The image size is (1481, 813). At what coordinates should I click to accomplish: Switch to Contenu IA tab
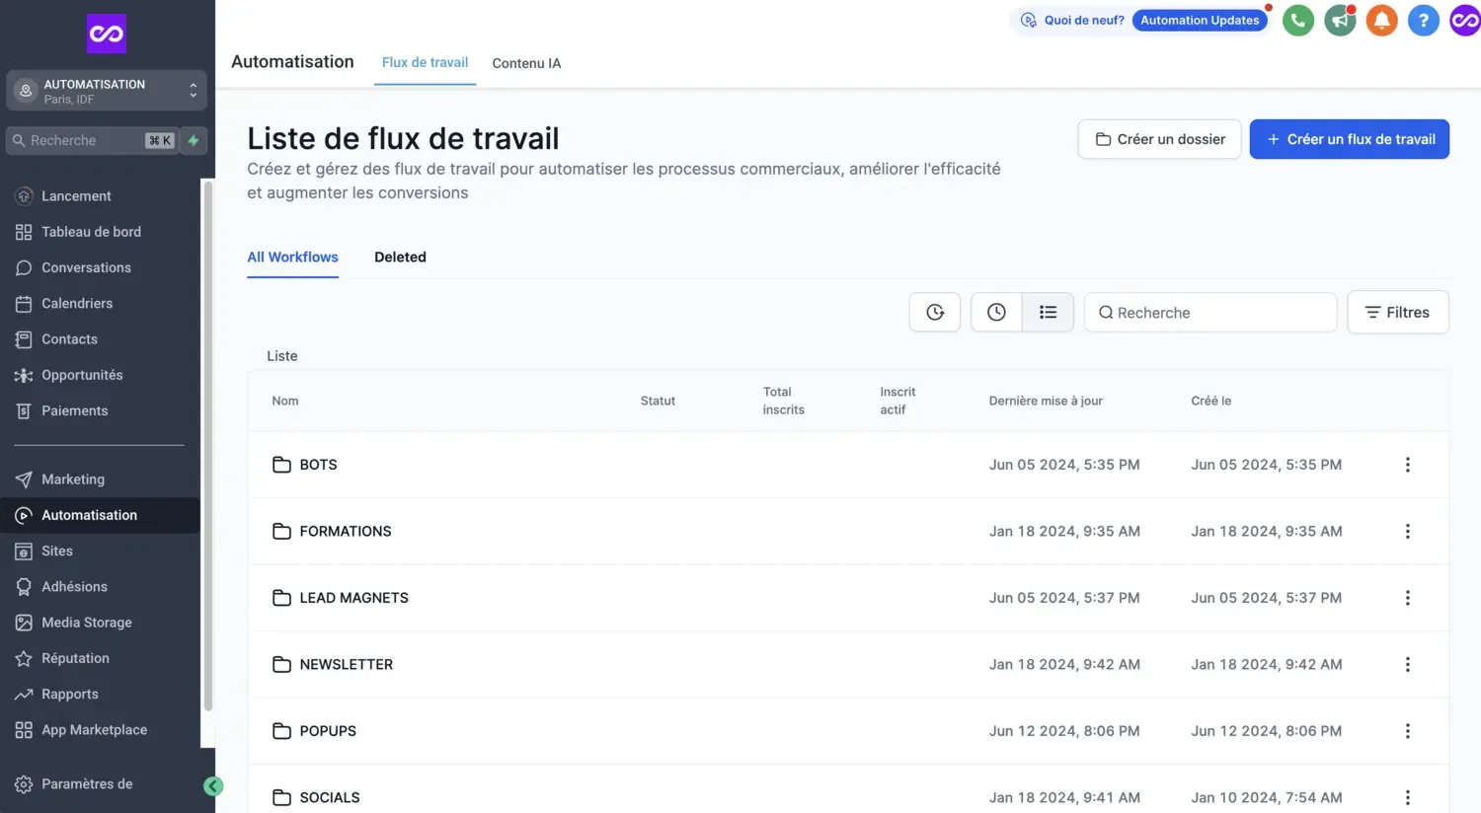tap(526, 63)
